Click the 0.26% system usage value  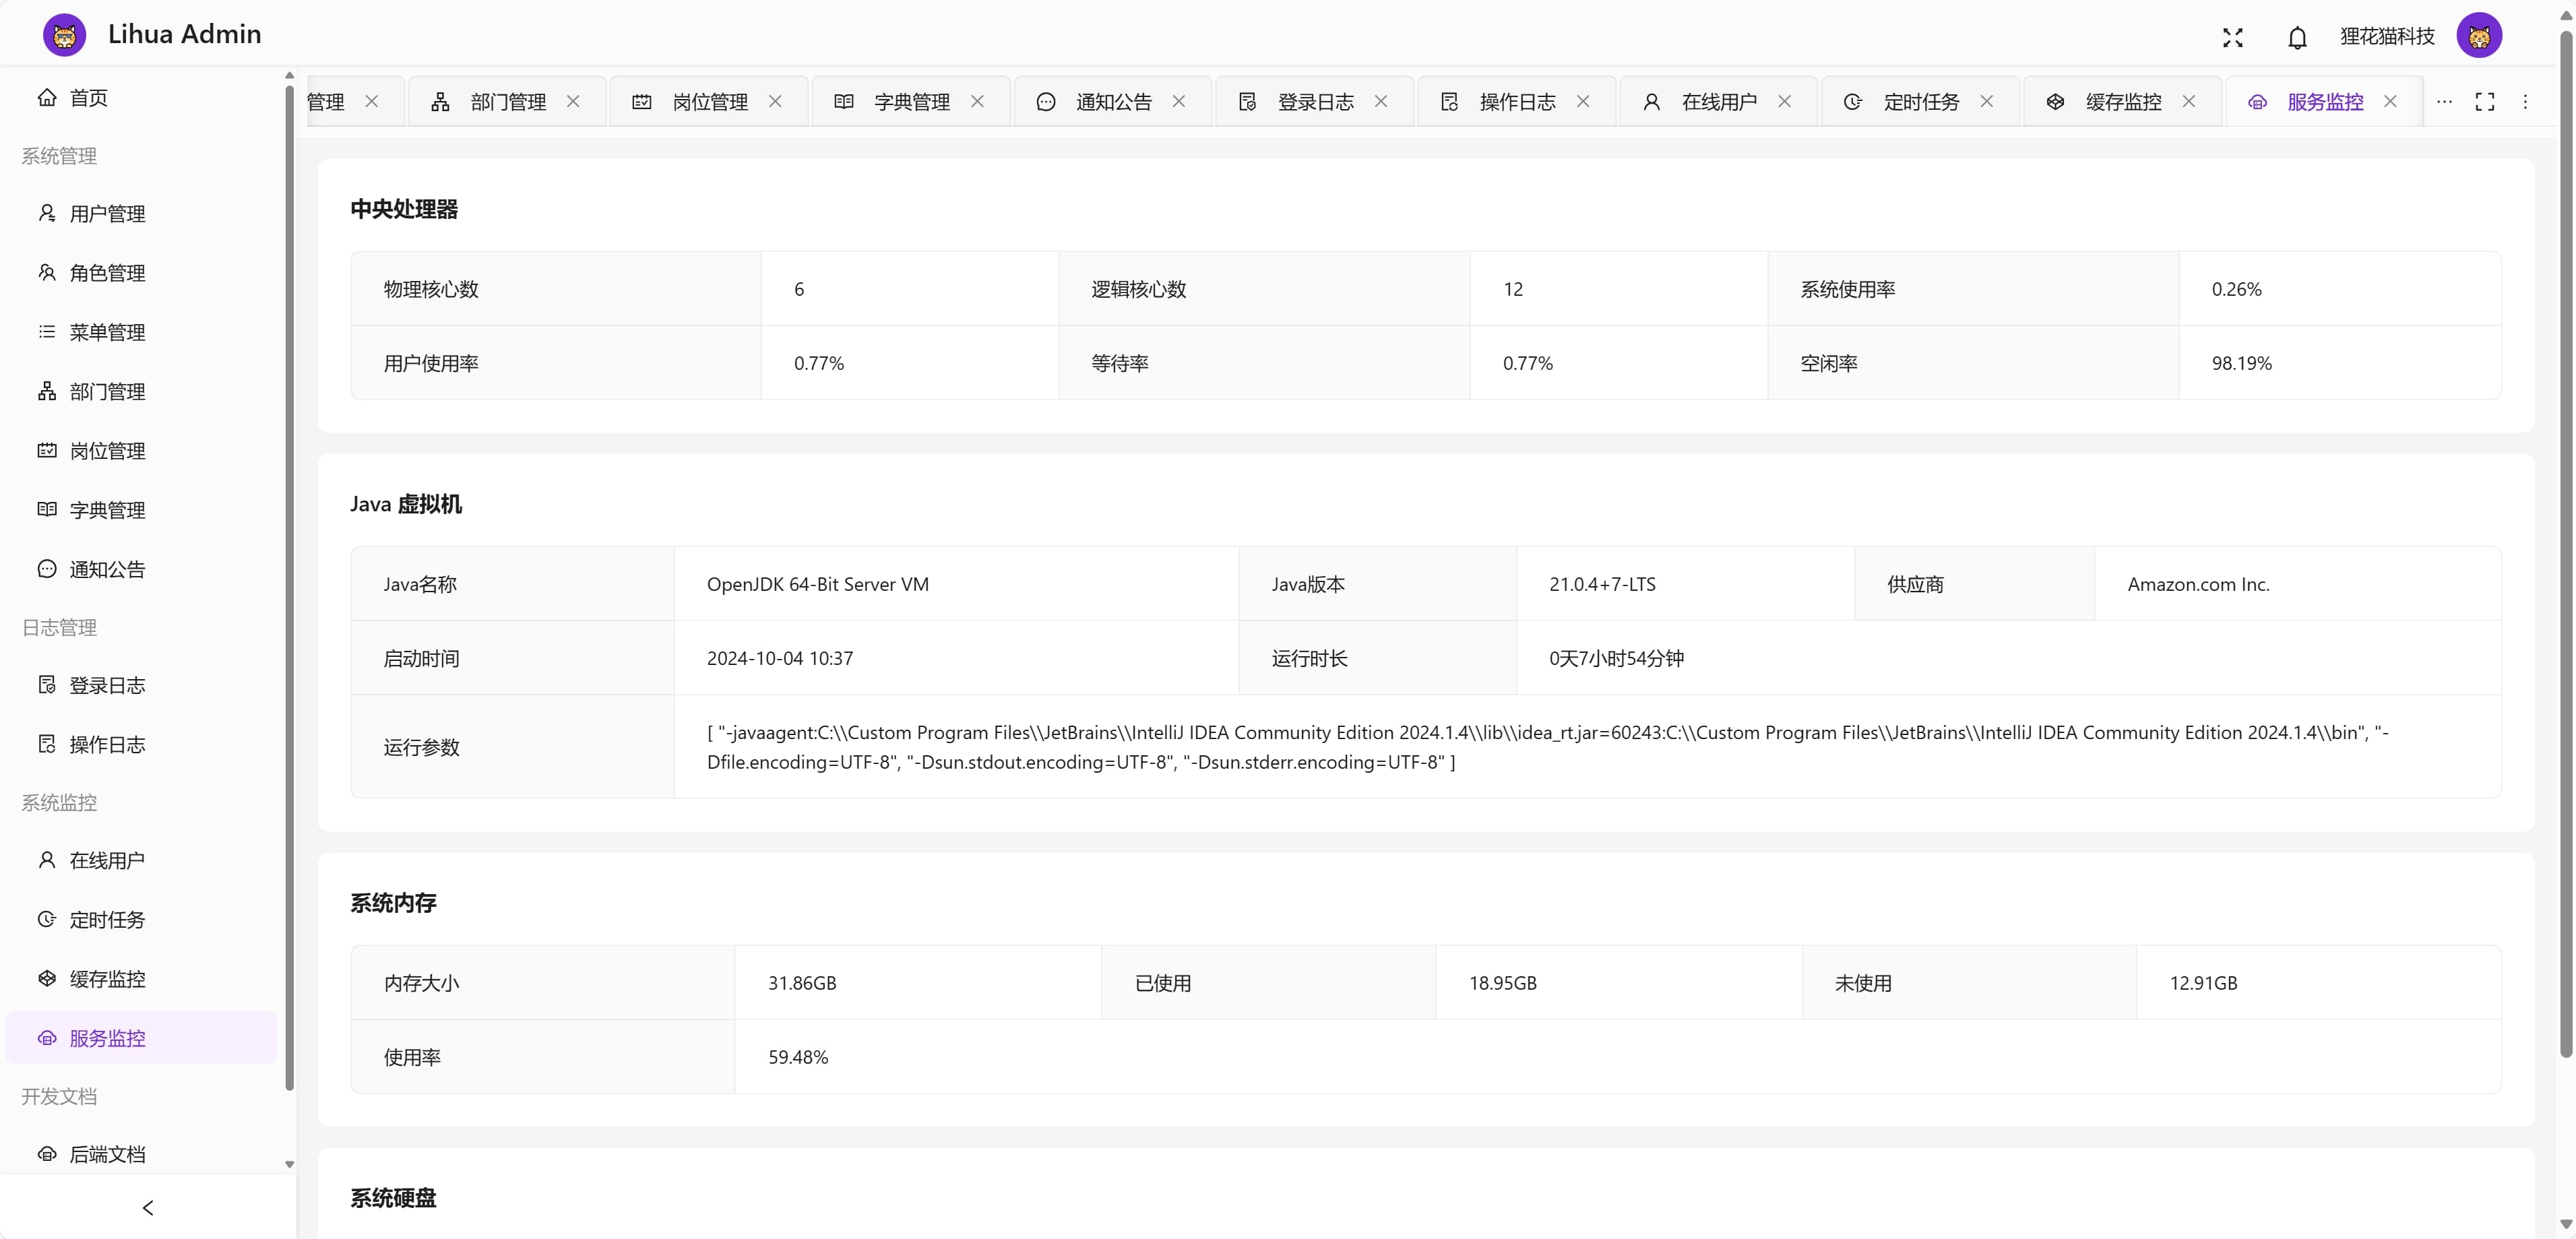[2236, 289]
